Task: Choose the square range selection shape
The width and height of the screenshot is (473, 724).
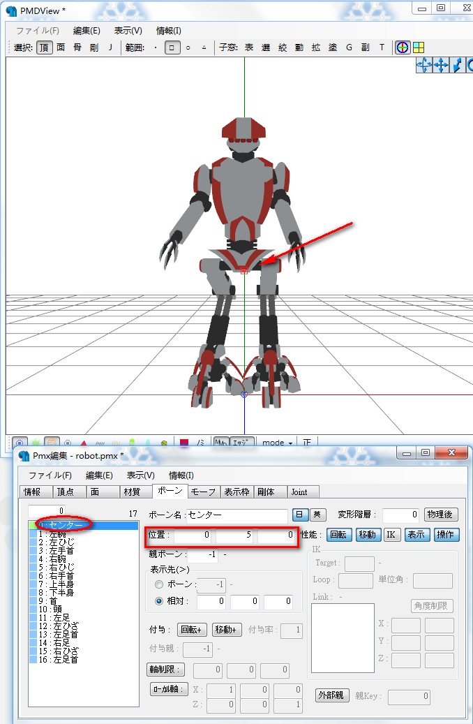Action: tap(172, 47)
